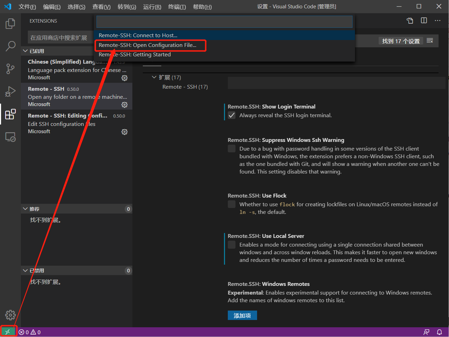
Task: Open the 转到(G) menu
Action: [127, 7]
